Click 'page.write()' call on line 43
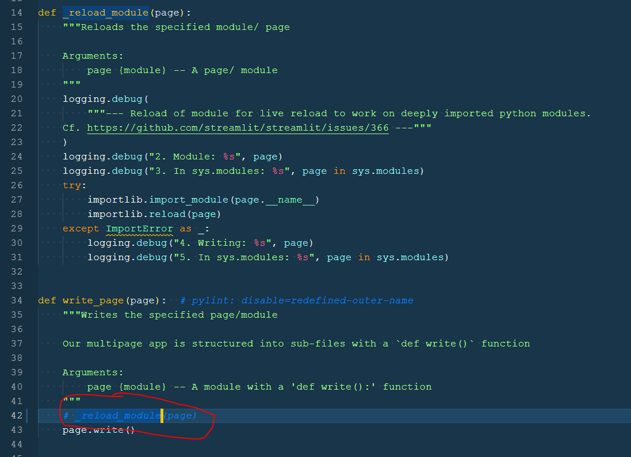Image resolution: width=631 pixels, height=457 pixels. coord(98,430)
